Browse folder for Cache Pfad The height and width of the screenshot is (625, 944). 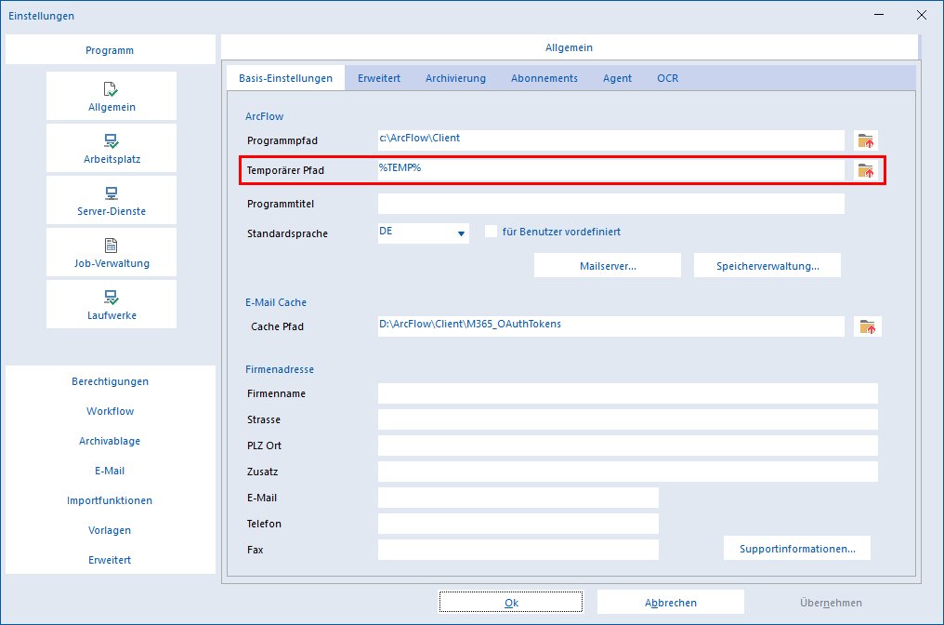pyautogui.click(x=867, y=326)
